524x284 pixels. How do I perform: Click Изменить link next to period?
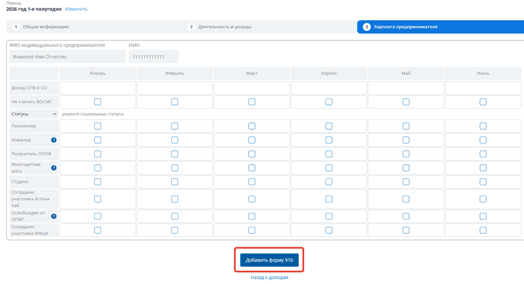point(76,9)
